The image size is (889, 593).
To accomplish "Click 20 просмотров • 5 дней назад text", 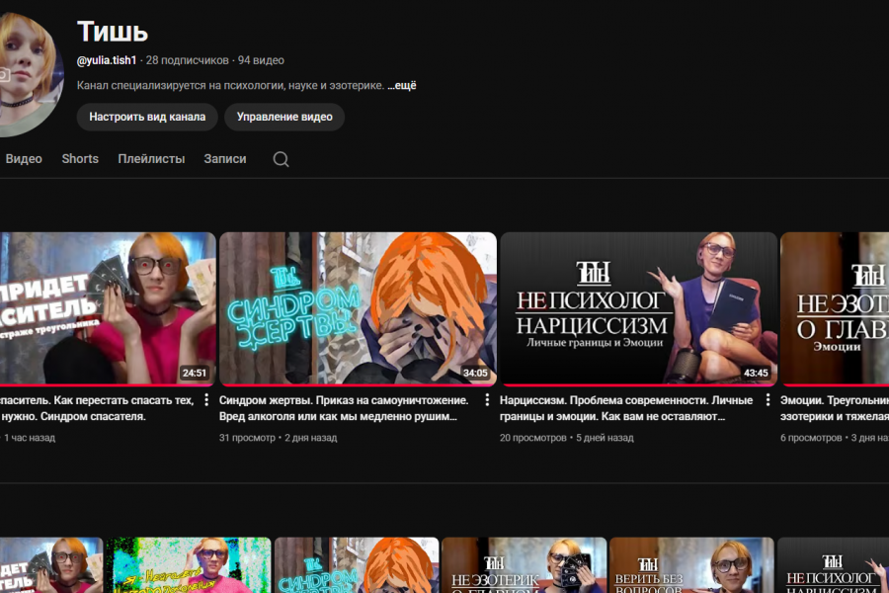I will pyautogui.click(x=566, y=438).
